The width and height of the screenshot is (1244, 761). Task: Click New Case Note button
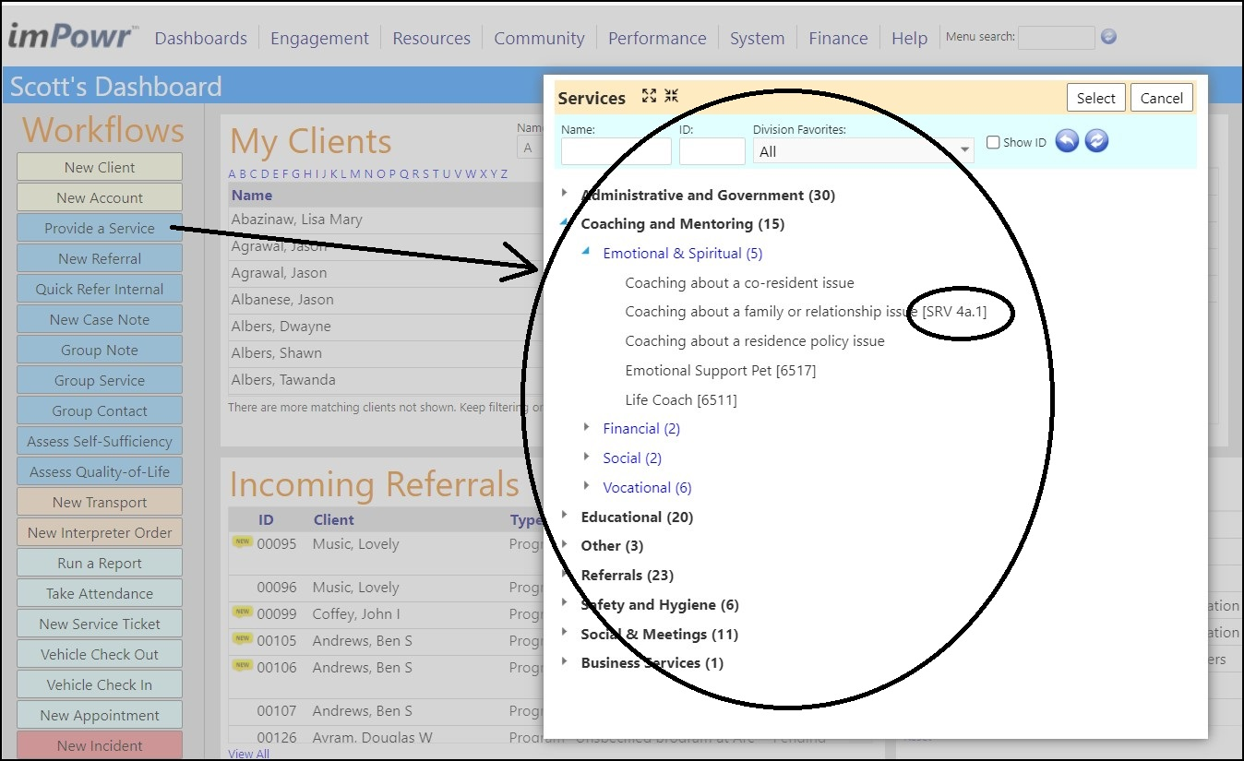point(100,319)
